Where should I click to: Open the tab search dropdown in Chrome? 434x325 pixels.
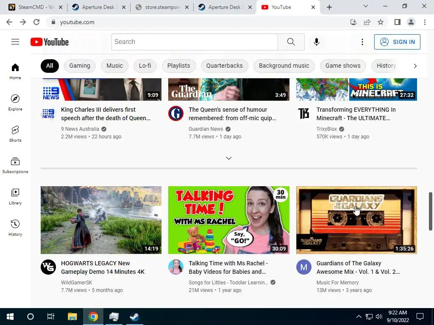366,6
